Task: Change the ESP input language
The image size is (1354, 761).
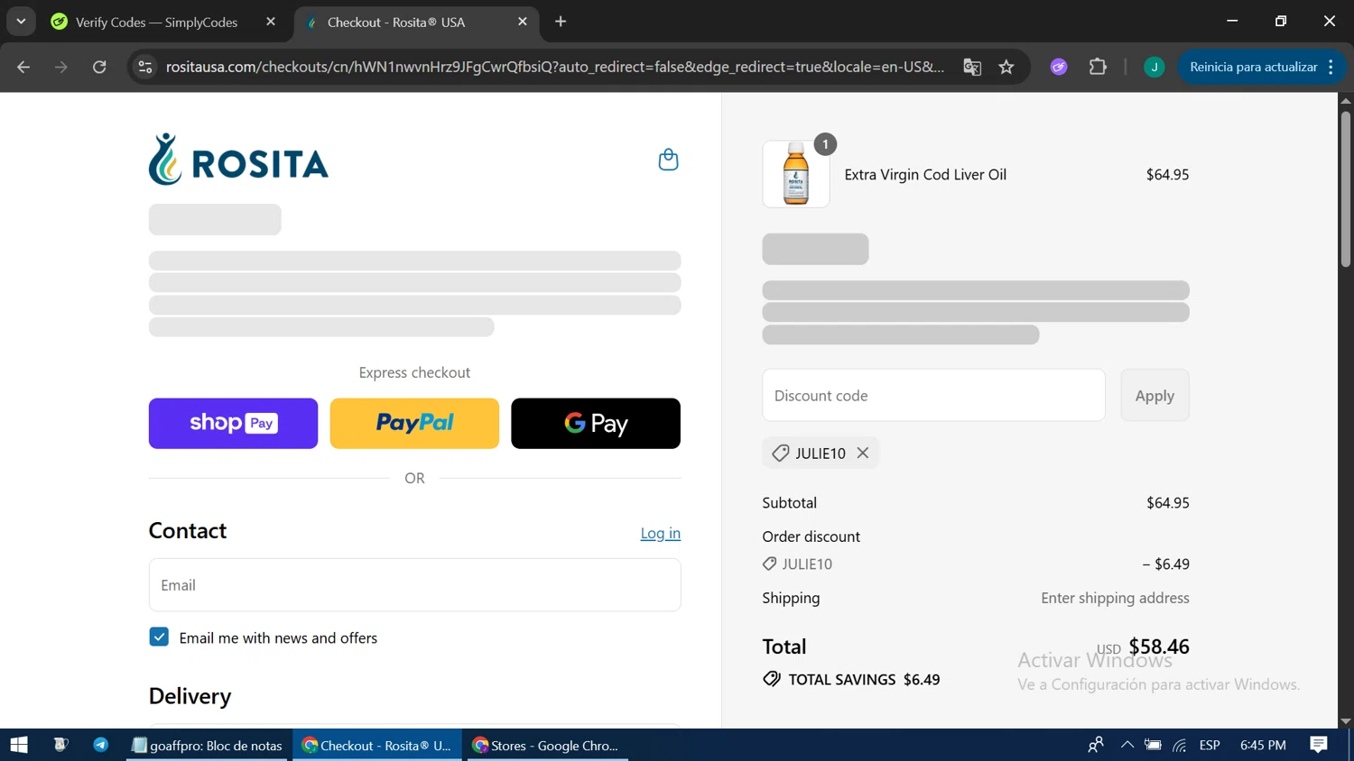Action: pos(1210,745)
